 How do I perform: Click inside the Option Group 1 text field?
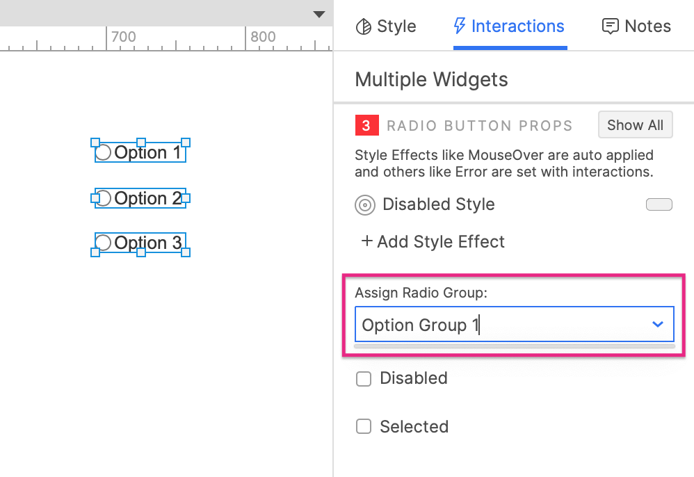[x=452, y=324]
